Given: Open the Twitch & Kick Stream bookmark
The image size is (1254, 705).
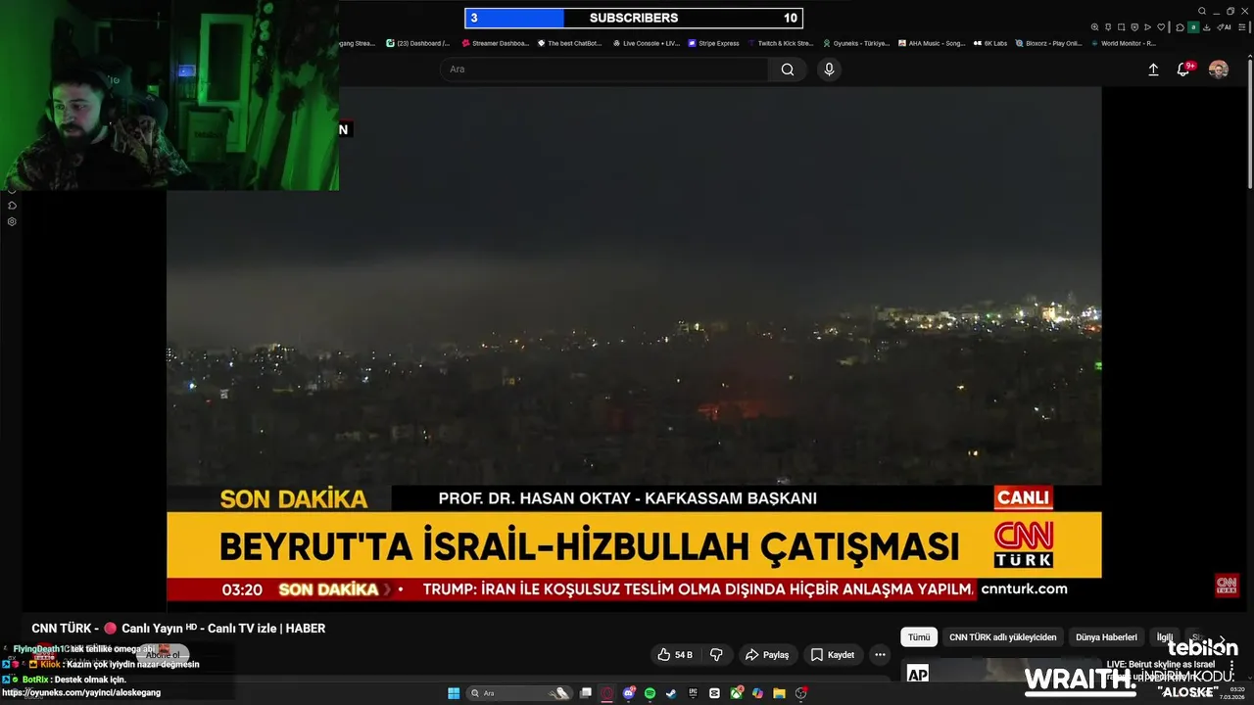Looking at the screenshot, I should [781, 43].
